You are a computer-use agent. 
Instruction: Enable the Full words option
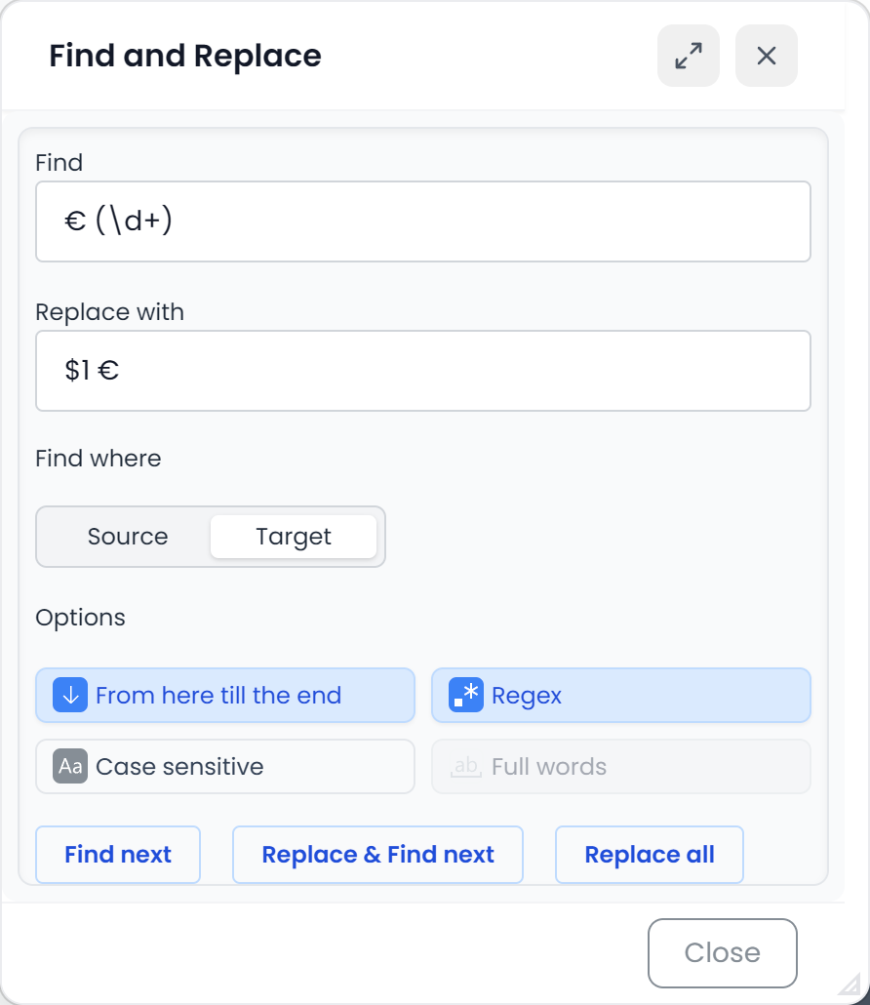click(x=620, y=767)
